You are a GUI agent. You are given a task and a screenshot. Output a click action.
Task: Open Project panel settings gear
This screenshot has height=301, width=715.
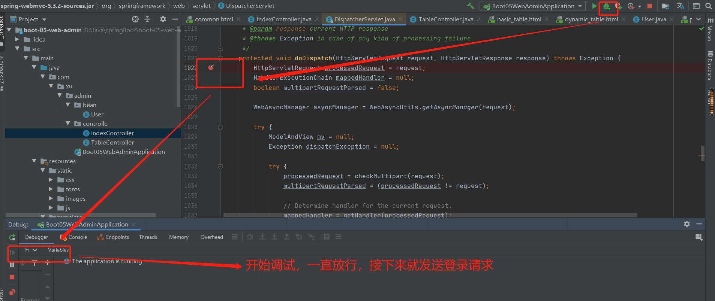point(163,19)
